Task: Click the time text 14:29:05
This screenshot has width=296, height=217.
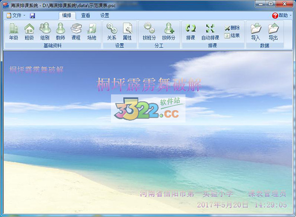Action: click(270, 205)
